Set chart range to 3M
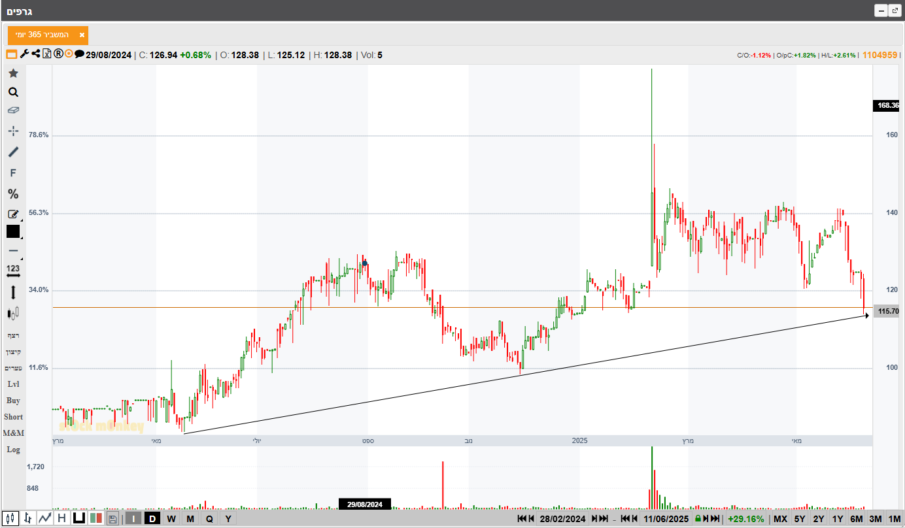 coord(876,519)
